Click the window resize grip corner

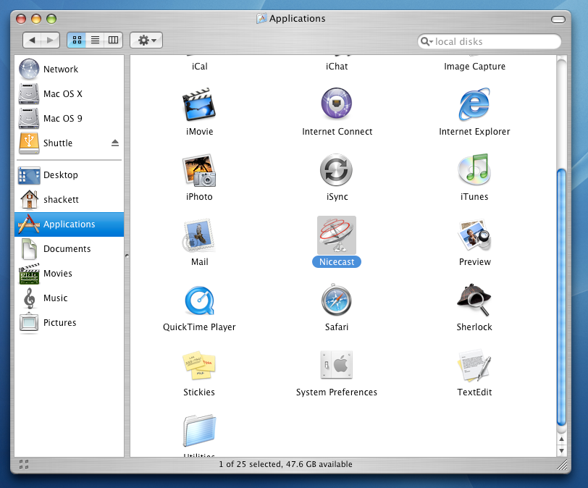(562, 465)
